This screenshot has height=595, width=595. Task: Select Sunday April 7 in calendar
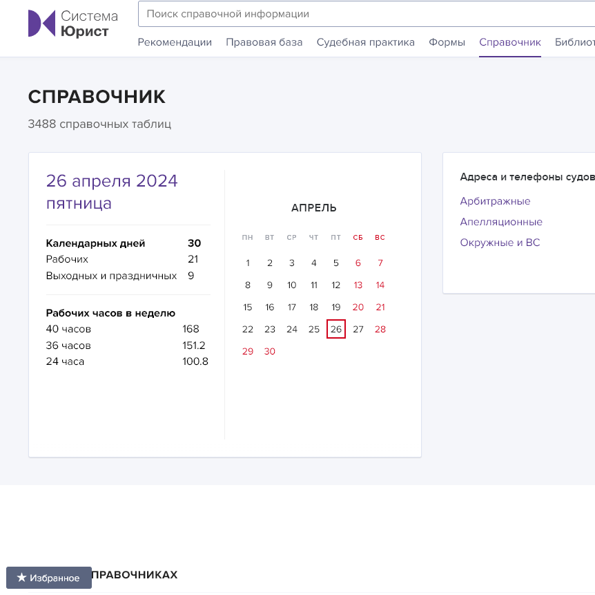tap(380, 263)
